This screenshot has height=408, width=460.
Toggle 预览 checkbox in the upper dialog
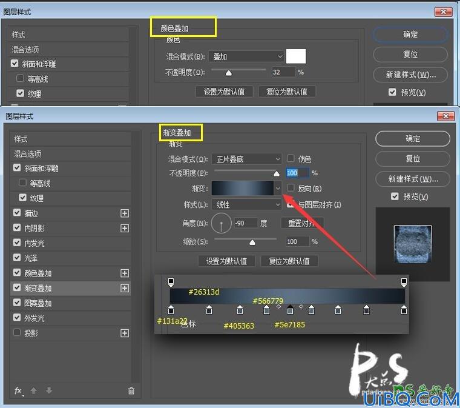pyautogui.click(x=393, y=92)
